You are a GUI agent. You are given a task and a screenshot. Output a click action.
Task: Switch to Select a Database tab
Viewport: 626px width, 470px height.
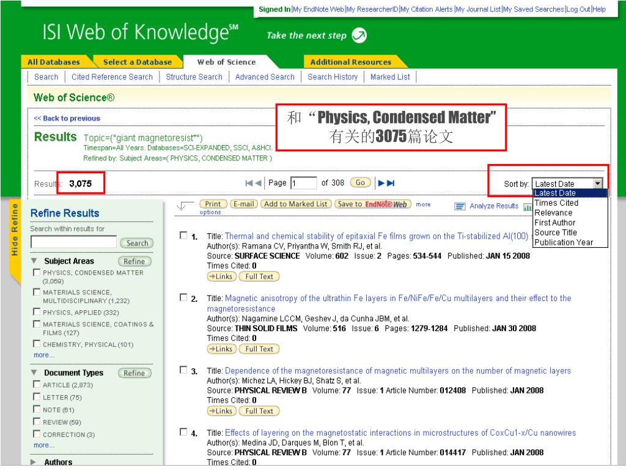[x=138, y=62]
